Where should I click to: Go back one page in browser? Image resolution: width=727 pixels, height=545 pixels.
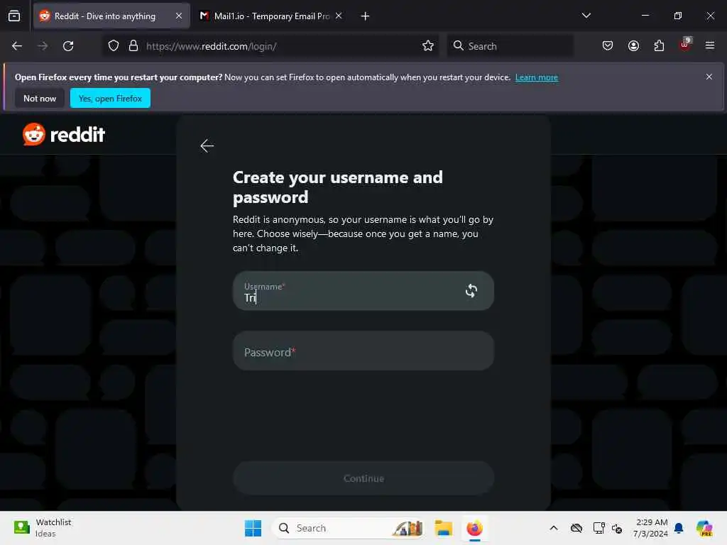pos(17,46)
